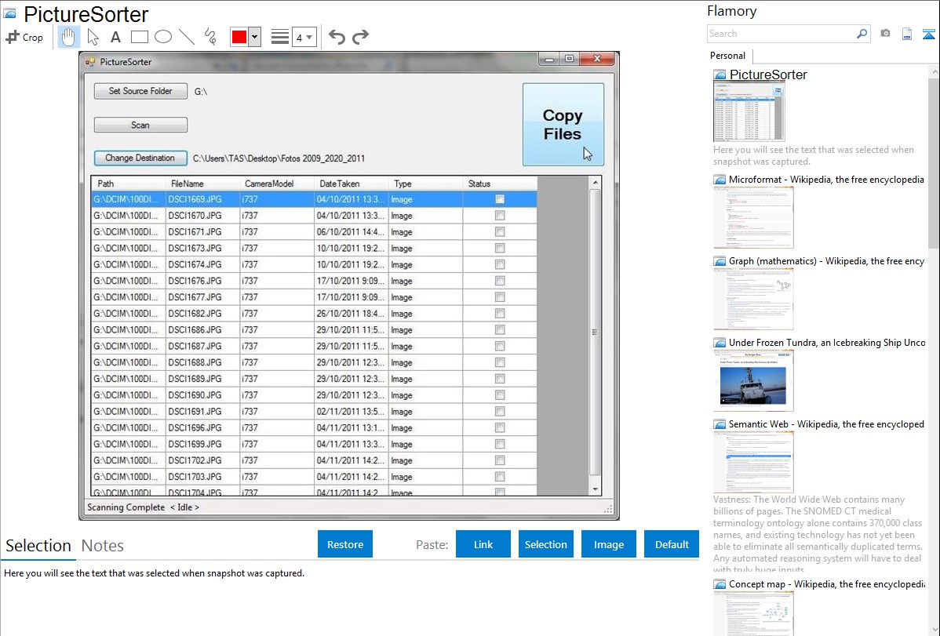Tick status checkbox for DSCI1669.JPG

500,199
